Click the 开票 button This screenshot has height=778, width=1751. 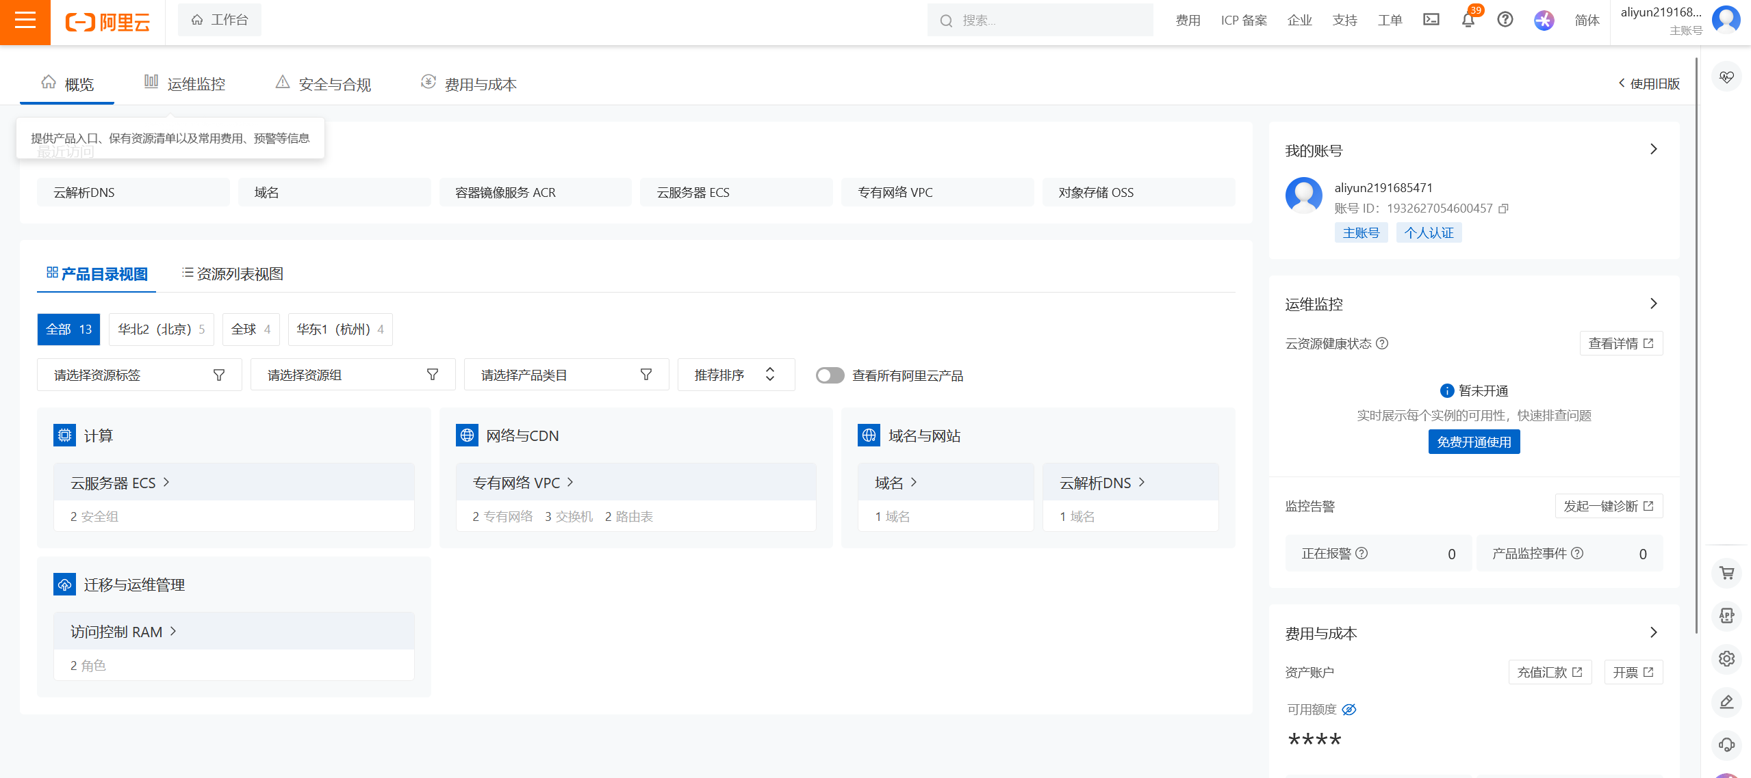tap(1633, 672)
